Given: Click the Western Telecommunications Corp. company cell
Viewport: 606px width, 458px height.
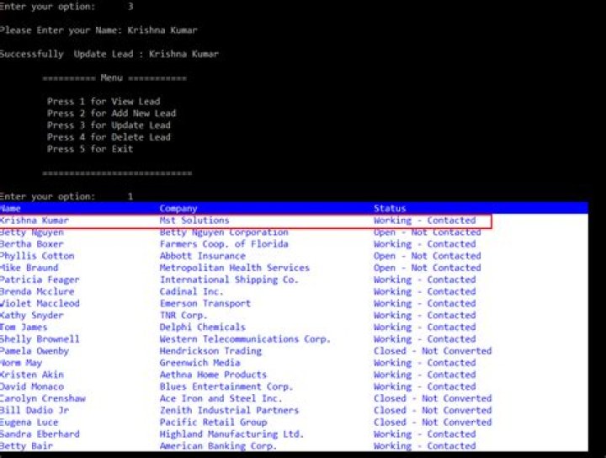Looking at the screenshot, I should click(x=245, y=339).
